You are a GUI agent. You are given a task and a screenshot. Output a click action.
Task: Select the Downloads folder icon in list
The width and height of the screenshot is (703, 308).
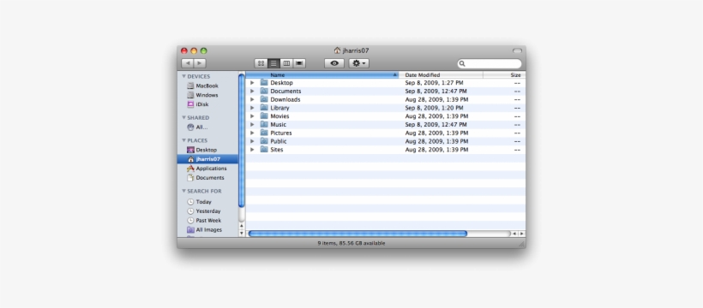264,99
